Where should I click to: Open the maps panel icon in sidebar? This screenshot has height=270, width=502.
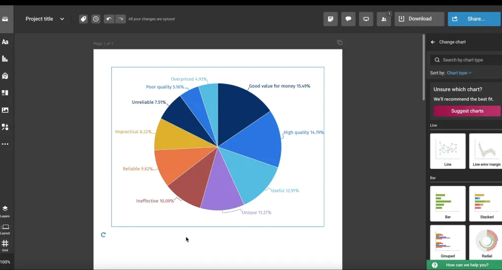[5, 76]
